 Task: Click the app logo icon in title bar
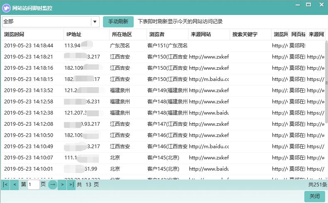coord(6,8)
